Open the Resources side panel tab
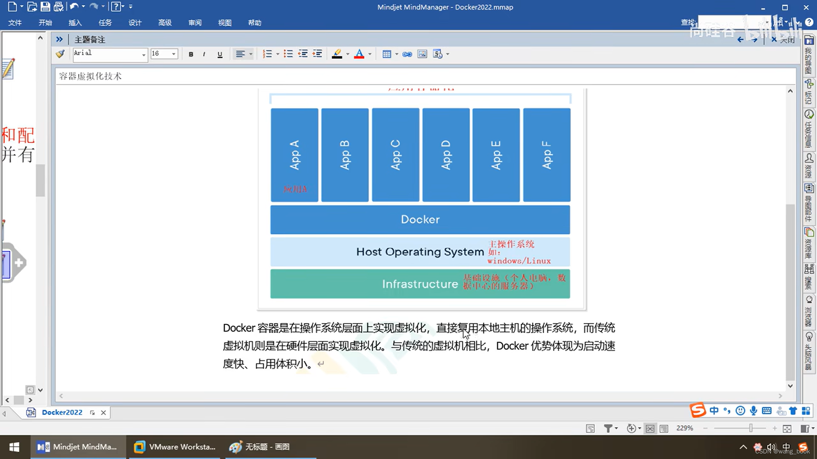Image resolution: width=817 pixels, height=459 pixels. coord(809,166)
